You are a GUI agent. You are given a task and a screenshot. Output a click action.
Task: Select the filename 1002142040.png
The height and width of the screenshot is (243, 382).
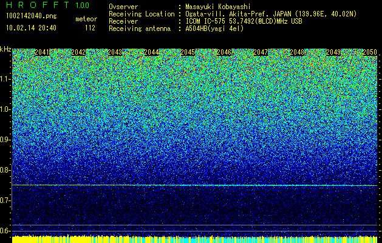pyautogui.click(x=32, y=16)
